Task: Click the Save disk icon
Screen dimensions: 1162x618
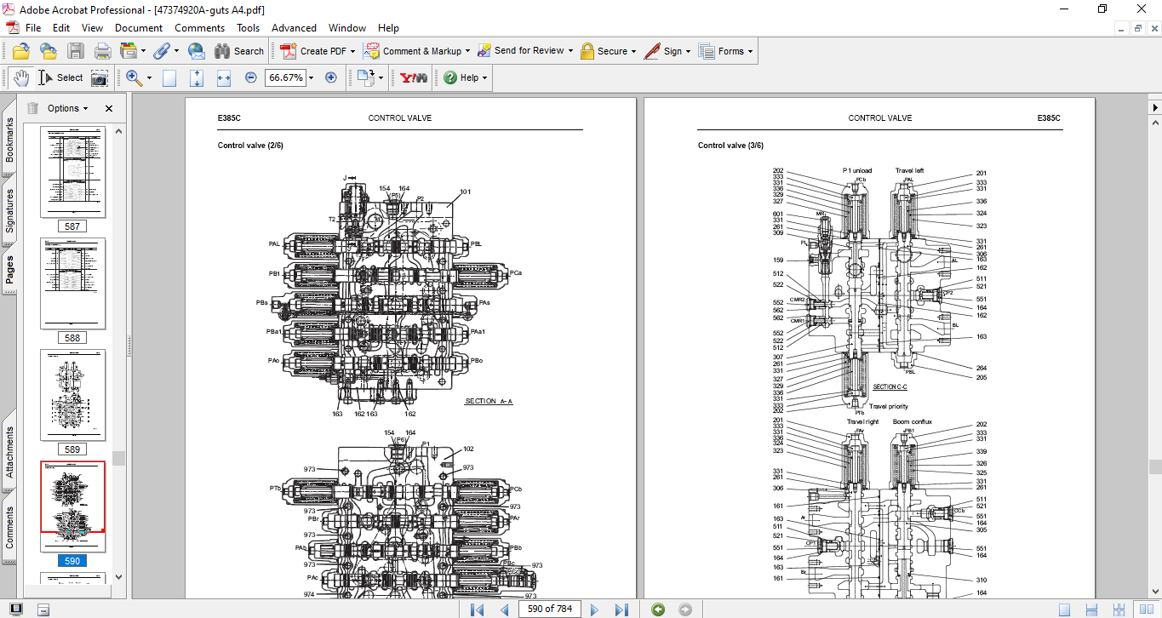Action: tap(76, 51)
